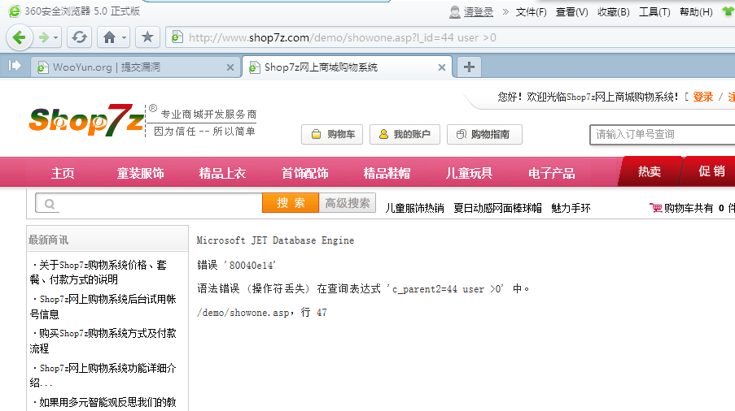This screenshot has width=735, height=411.
Task: Click the browser back arrow button
Action: point(19,37)
